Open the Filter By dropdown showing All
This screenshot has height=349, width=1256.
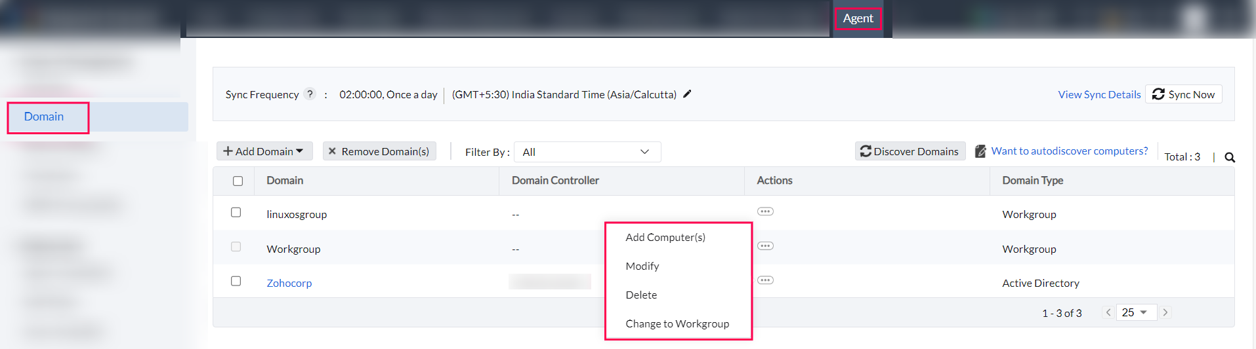[x=587, y=152]
